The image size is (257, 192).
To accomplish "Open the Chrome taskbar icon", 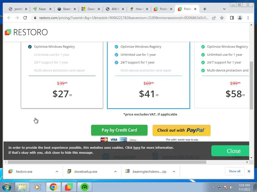I will tap(53, 187).
